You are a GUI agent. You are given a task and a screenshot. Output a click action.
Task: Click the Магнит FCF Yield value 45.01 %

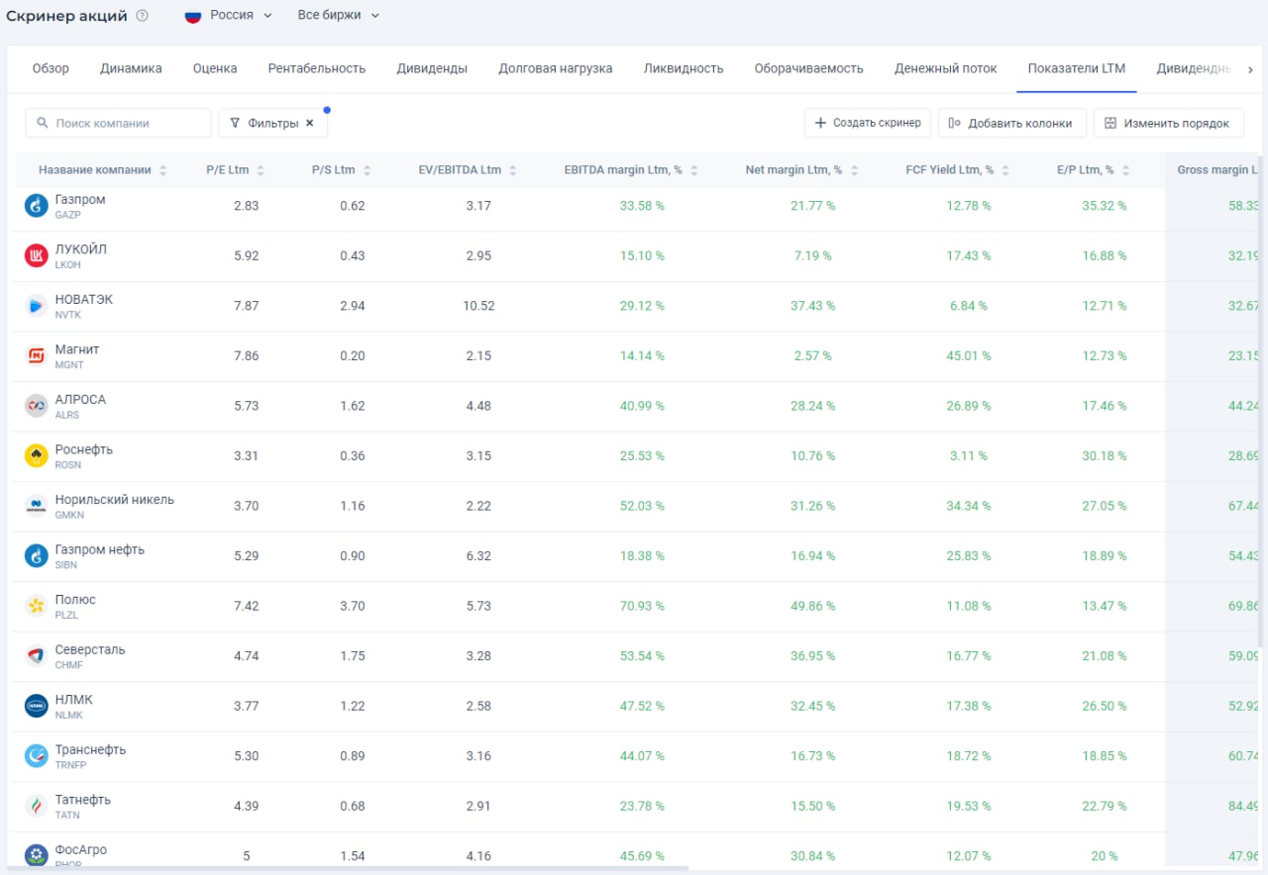969,355
